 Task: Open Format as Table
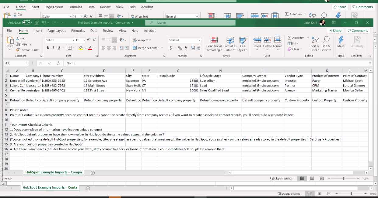point(230,44)
